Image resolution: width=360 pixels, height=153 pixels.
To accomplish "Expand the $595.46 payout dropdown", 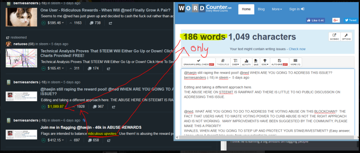I will [x=63, y=23].
